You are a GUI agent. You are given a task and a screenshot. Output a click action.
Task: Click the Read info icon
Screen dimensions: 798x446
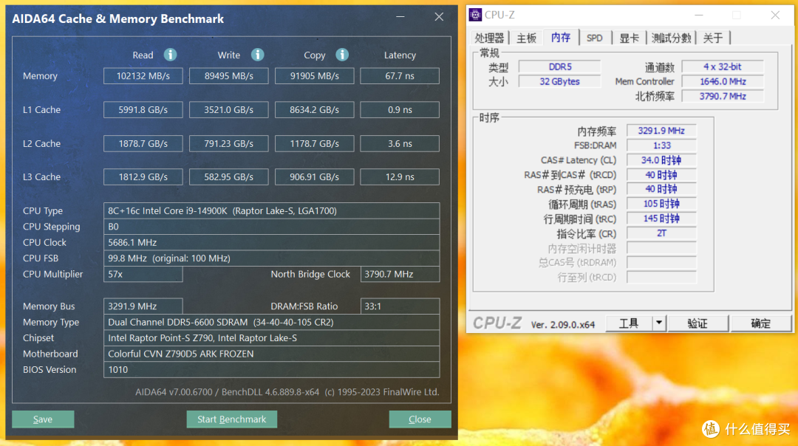coord(170,55)
